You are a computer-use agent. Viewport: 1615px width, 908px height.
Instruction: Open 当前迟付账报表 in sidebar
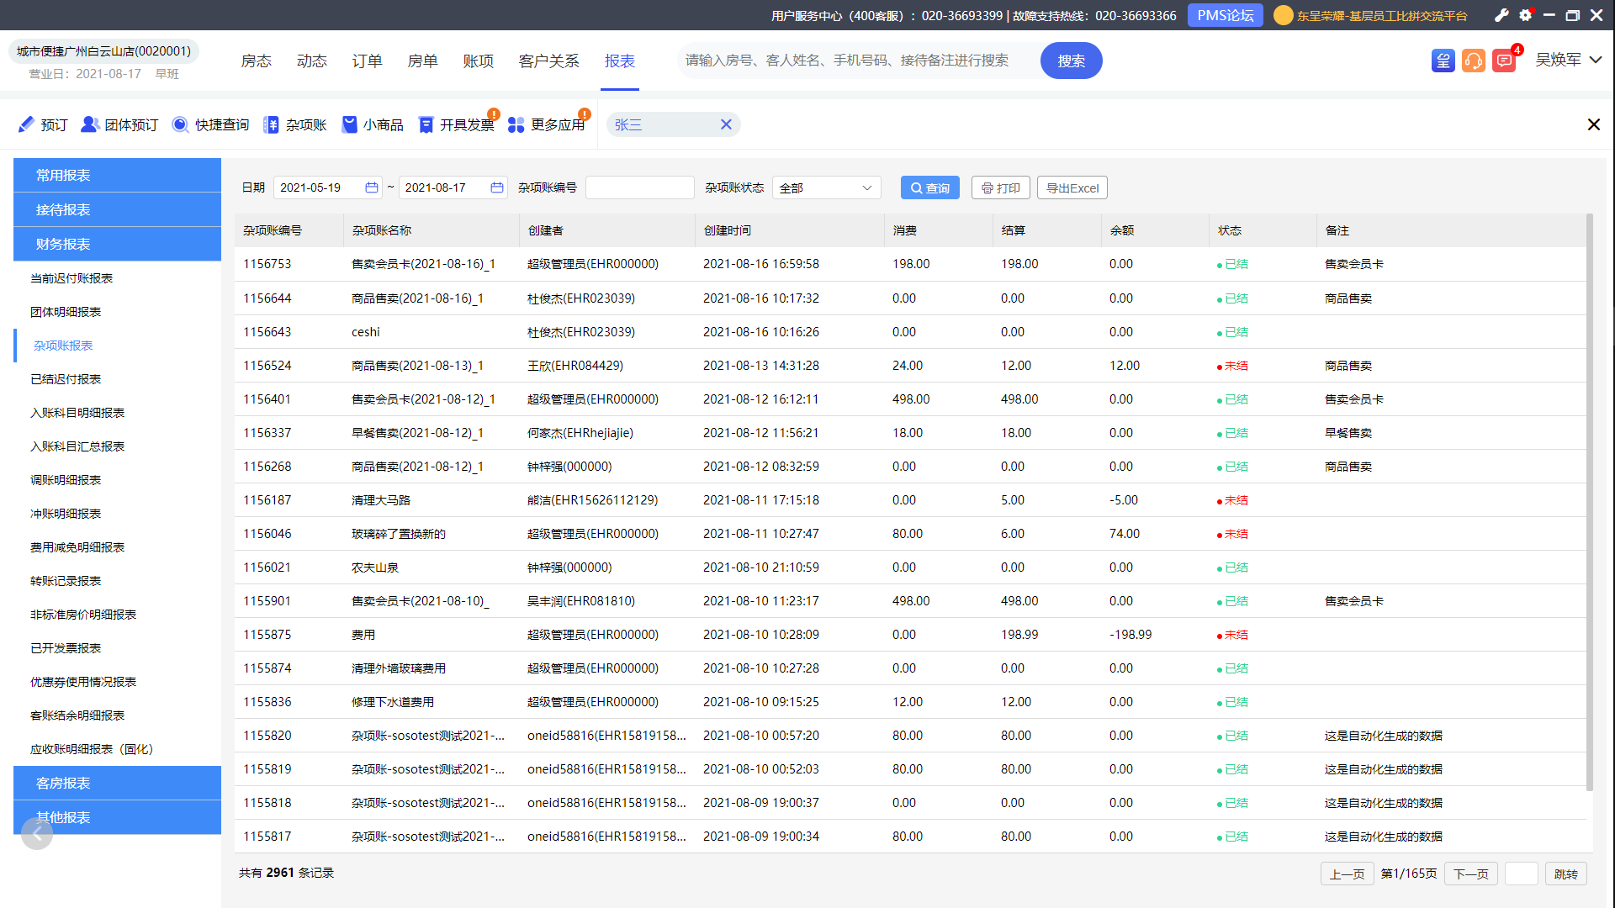pyautogui.click(x=71, y=278)
